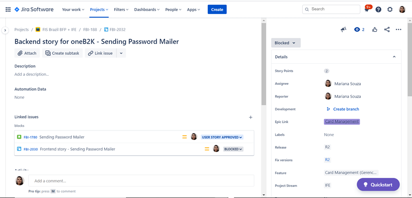Collapse the Details section chevron
Viewport: 412px width, 198px height.
(x=394, y=57)
